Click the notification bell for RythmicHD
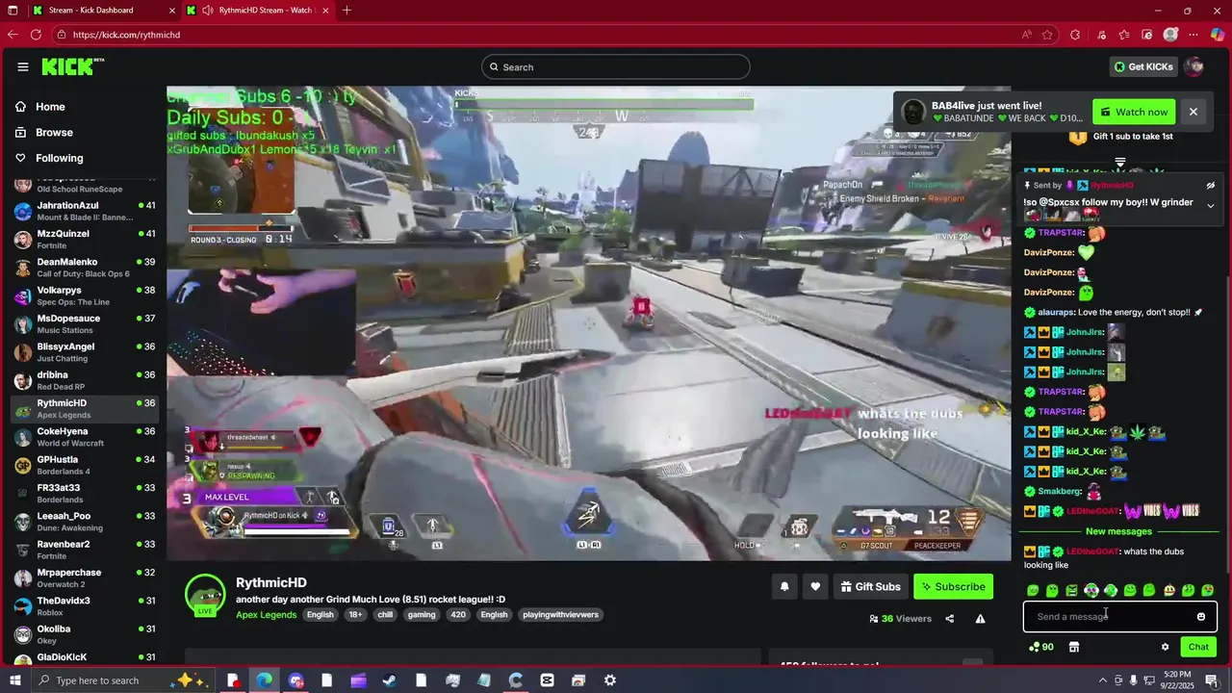Viewport: 1232px width, 693px height. [784, 586]
